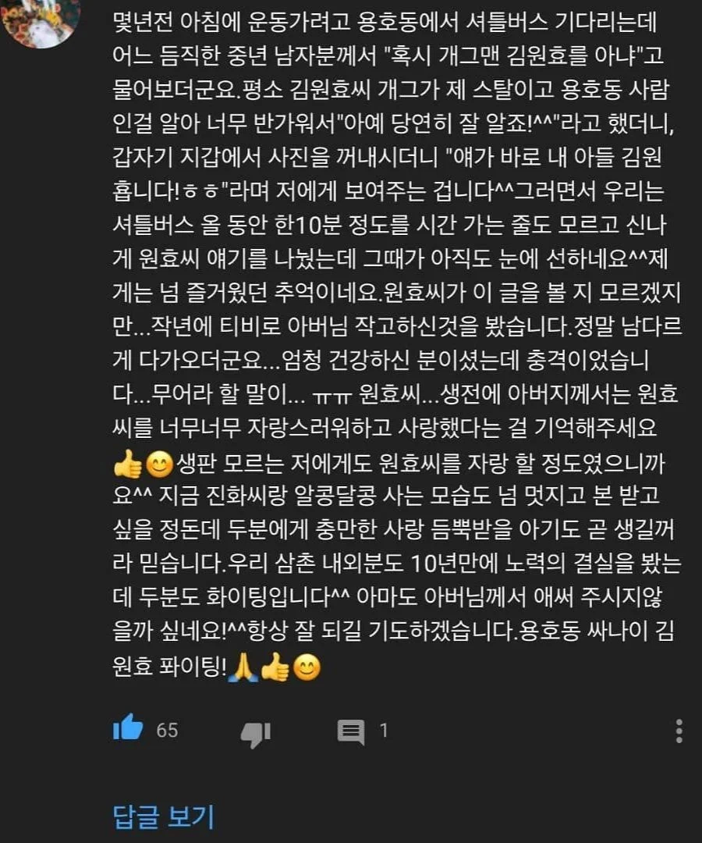The height and width of the screenshot is (843, 702).
Task: Click the line starting 데 두분도 화이팅입니다
Action: point(387,597)
